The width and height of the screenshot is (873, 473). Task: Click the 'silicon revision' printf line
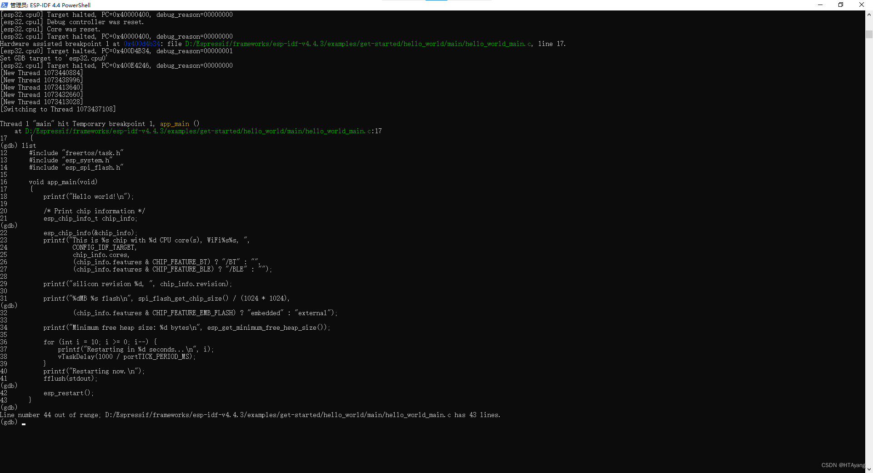[x=138, y=284]
